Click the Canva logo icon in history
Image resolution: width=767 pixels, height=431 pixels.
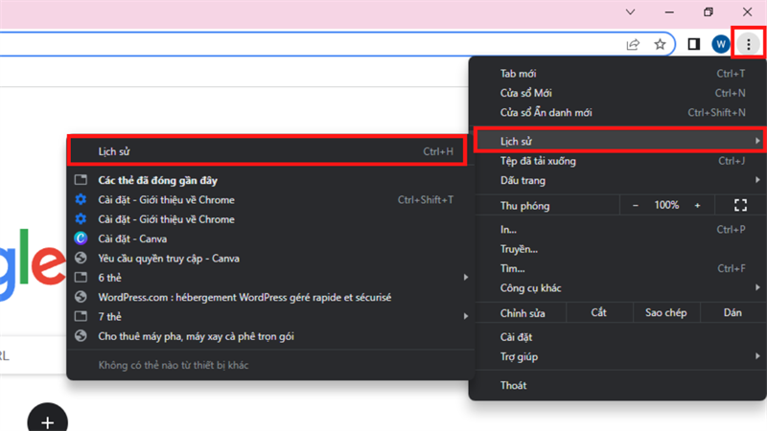coord(81,238)
